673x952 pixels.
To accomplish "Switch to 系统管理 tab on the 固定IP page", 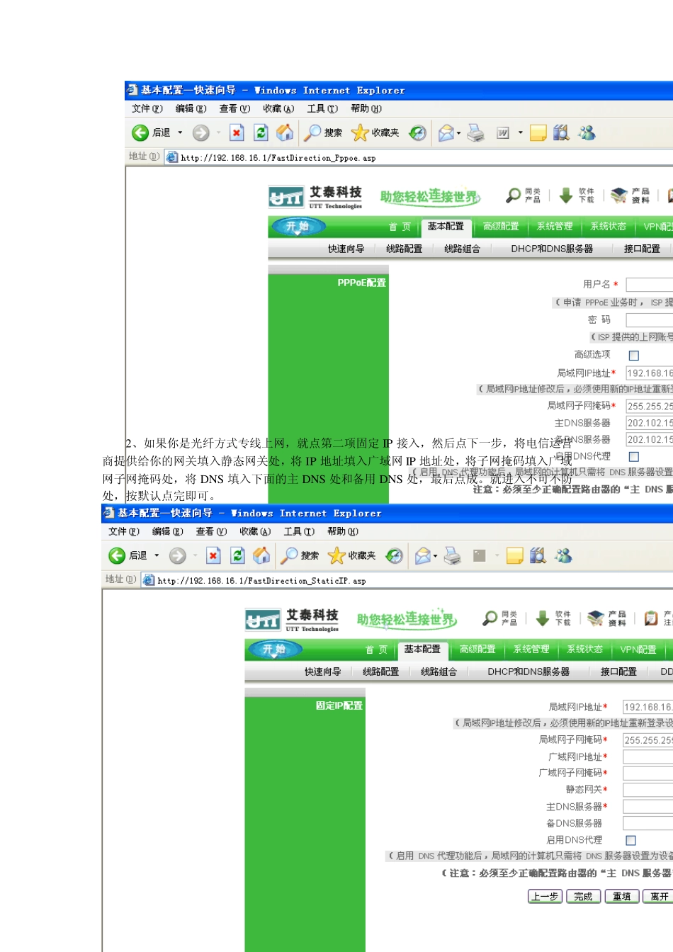I will [x=531, y=650].
